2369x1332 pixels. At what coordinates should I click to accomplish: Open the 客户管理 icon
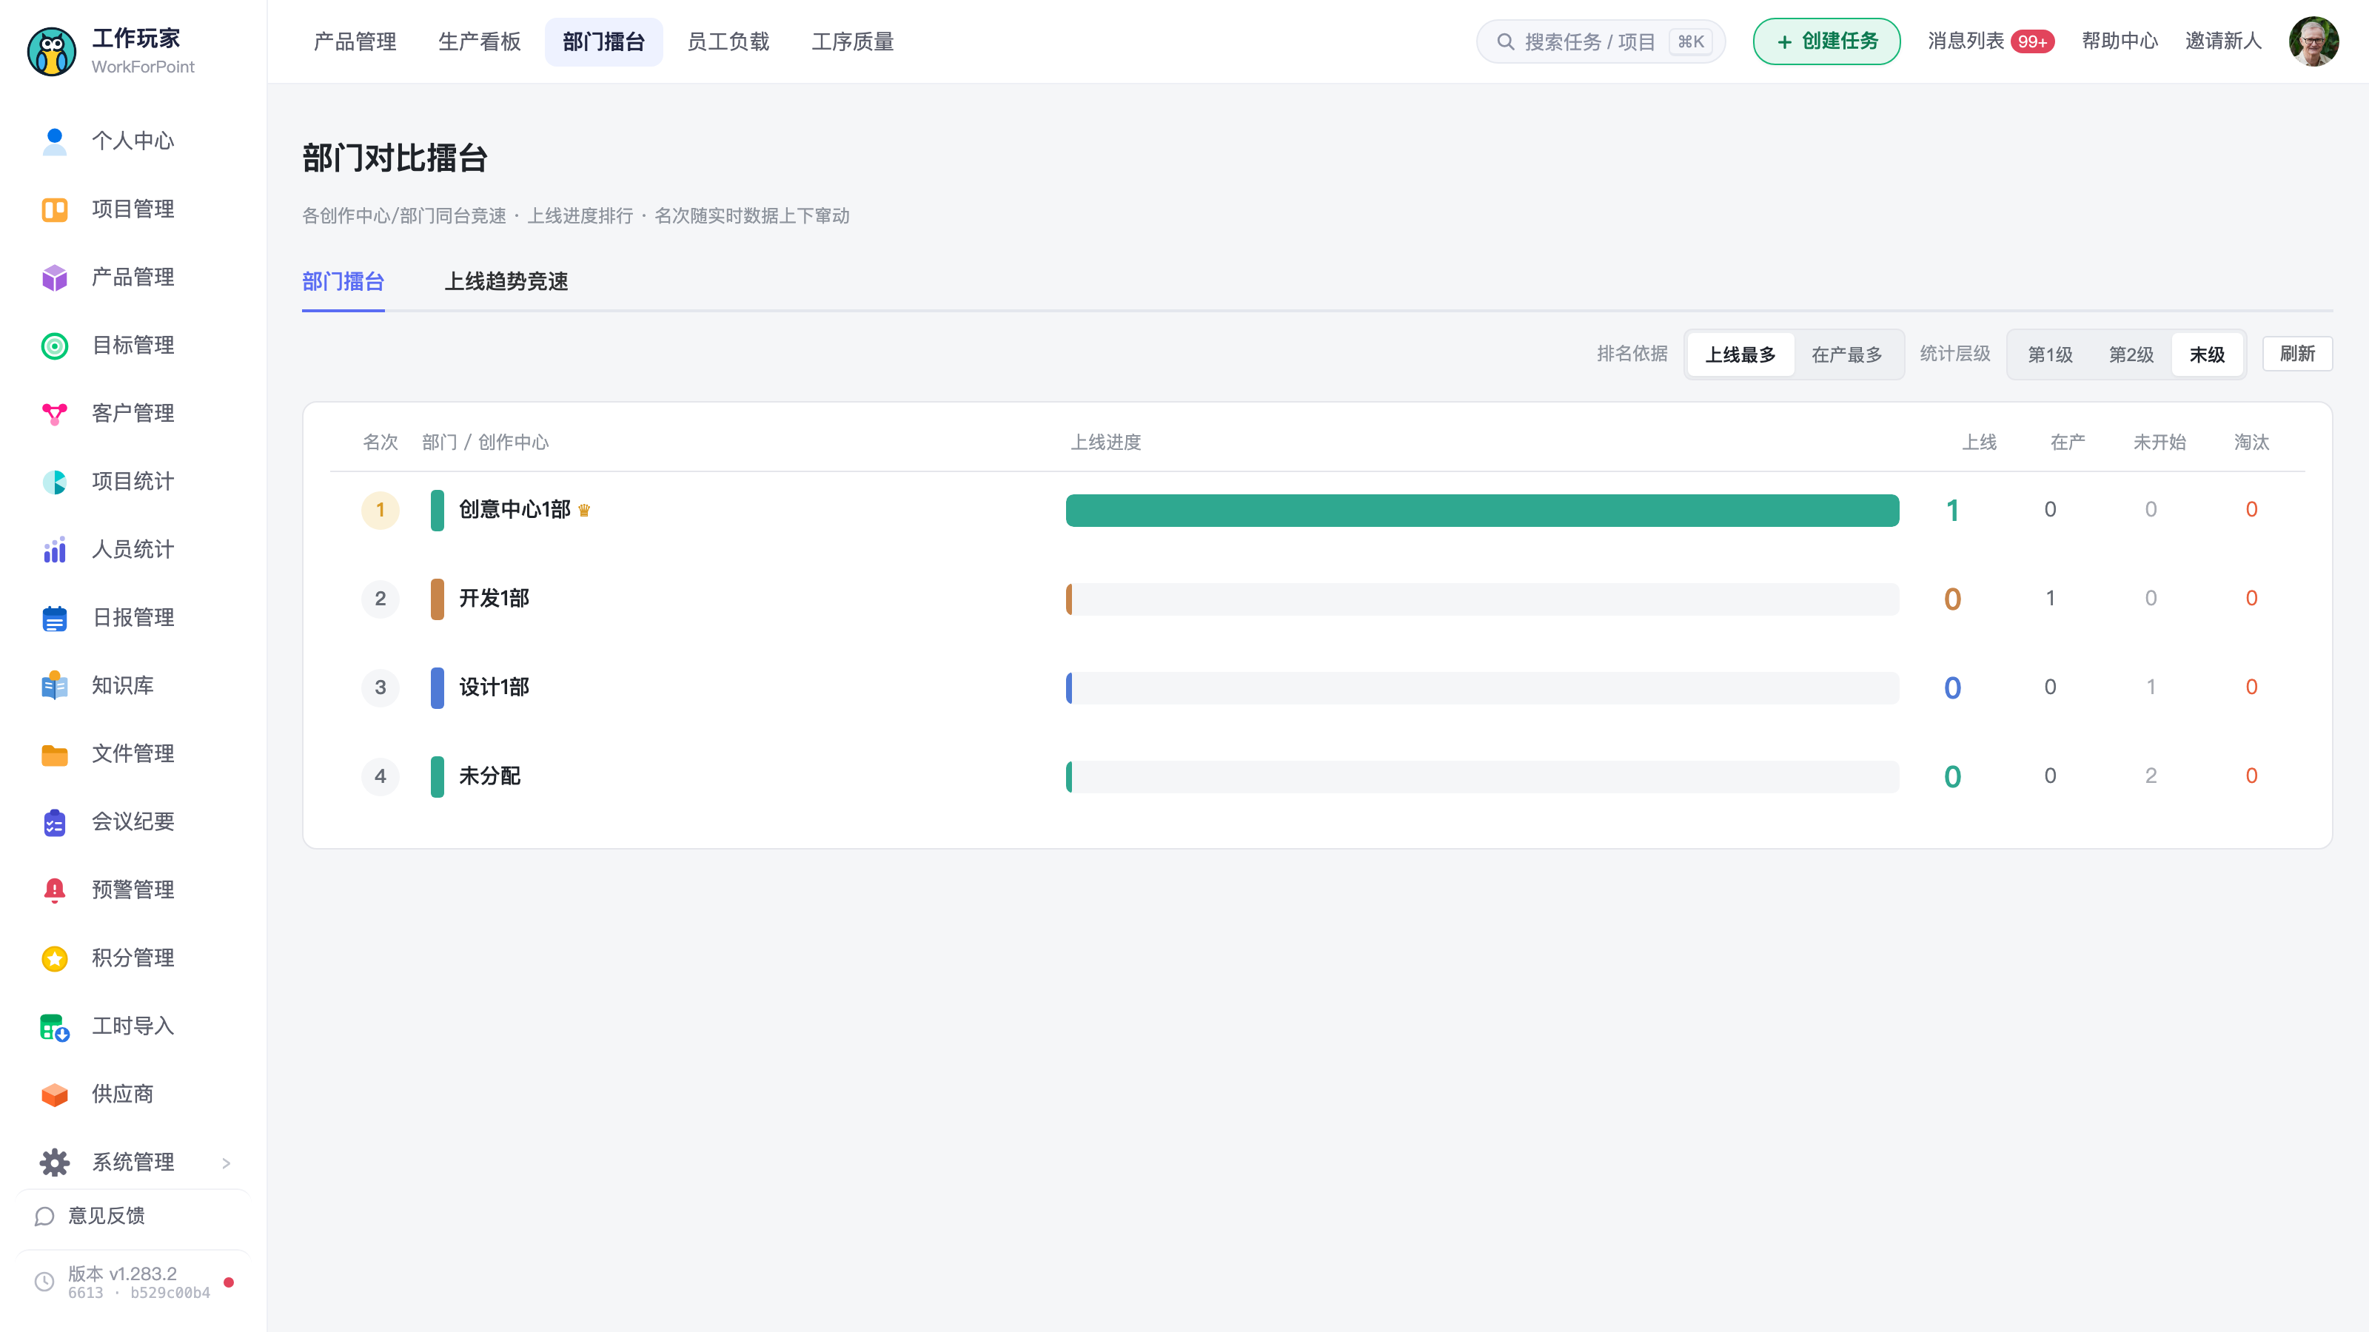(x=54, y=413)
